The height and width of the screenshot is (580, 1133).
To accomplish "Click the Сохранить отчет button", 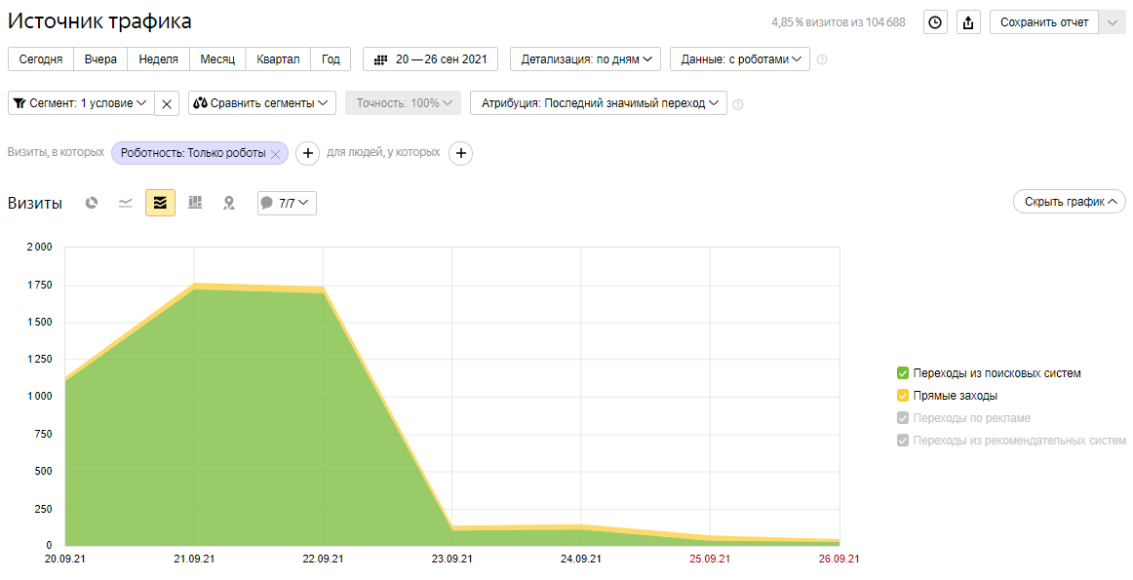I will (1043, 22).
